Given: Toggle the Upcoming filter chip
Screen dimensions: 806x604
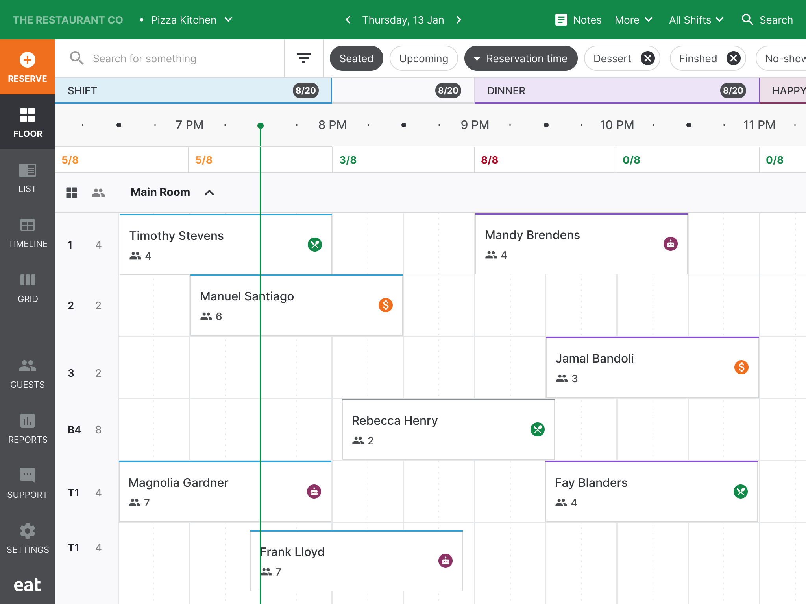Looking at the screenshot, I should (423, 59).
